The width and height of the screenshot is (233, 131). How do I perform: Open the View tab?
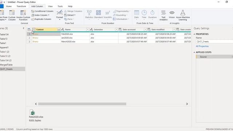pos(50,6)
